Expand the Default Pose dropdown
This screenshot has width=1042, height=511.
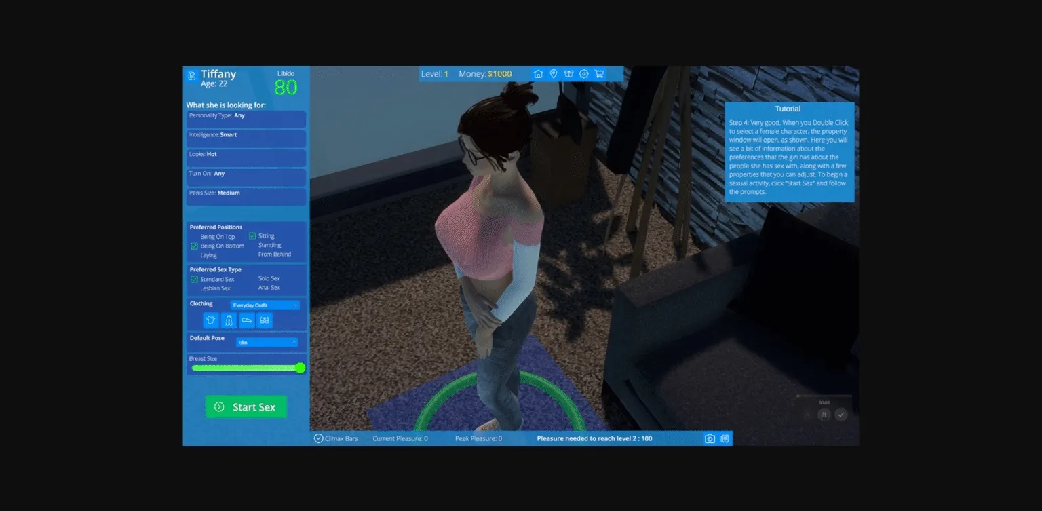click(x=267, y=343)
